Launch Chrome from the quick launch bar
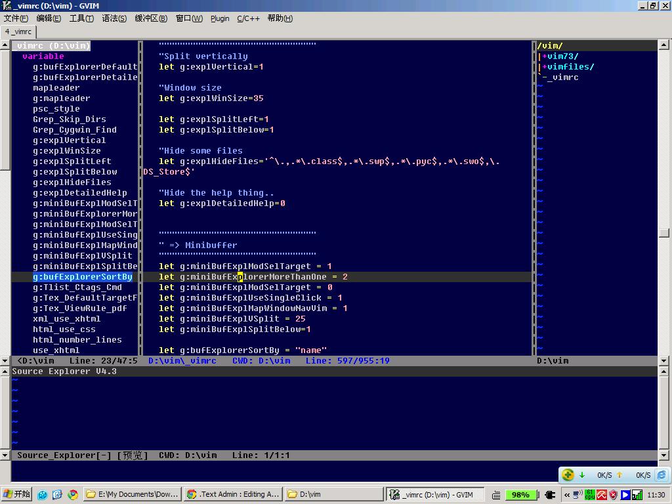 pos(72,495)
